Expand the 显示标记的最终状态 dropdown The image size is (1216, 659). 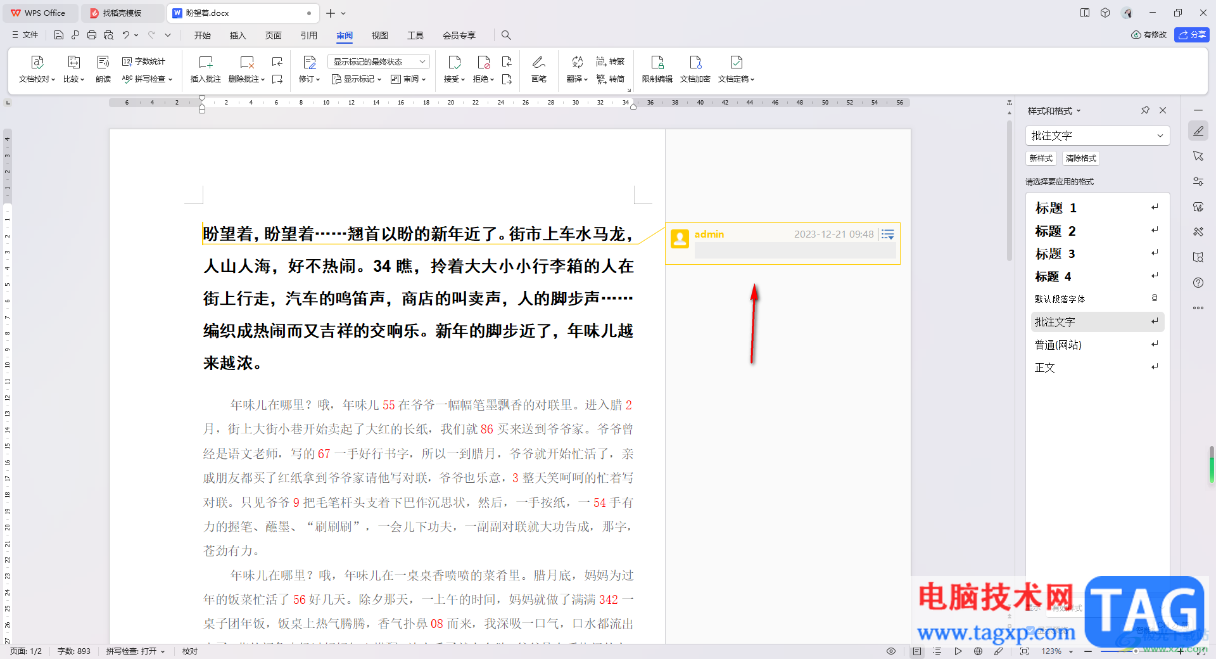422,61
